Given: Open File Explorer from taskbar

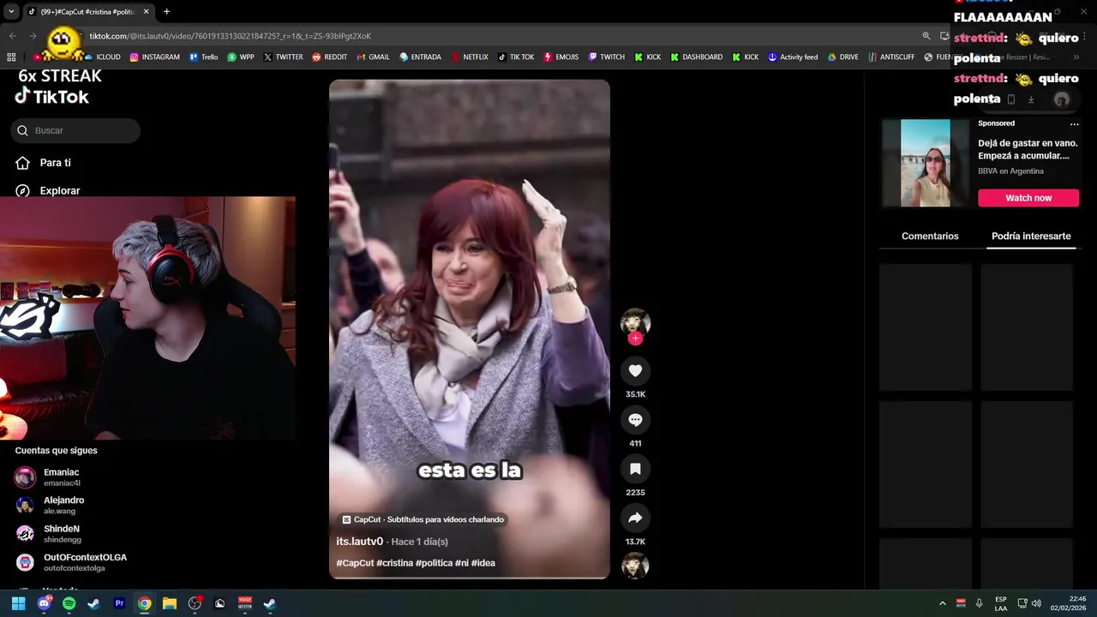Looking at the screenshot, I should click(170, 603).
